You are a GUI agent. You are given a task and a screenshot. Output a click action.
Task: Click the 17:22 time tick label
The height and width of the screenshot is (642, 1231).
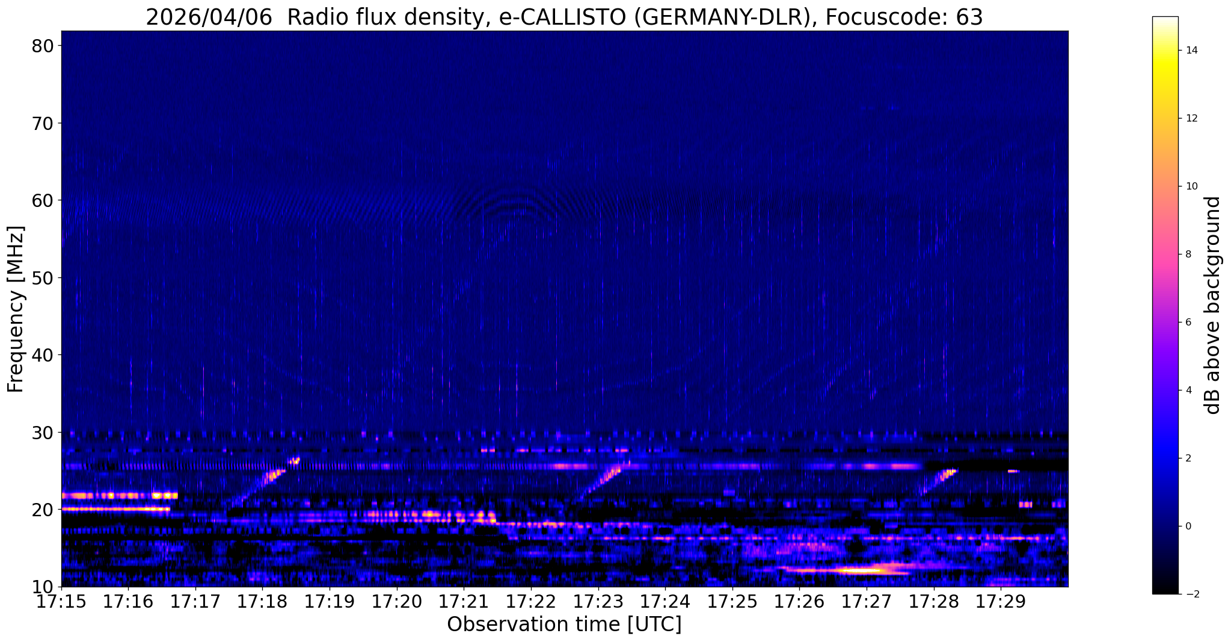531,601
